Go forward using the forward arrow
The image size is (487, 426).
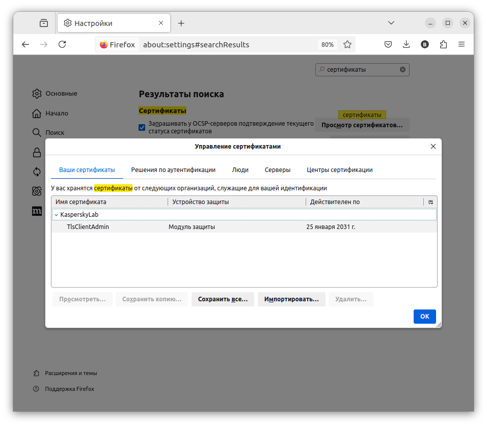coord(44,44)
